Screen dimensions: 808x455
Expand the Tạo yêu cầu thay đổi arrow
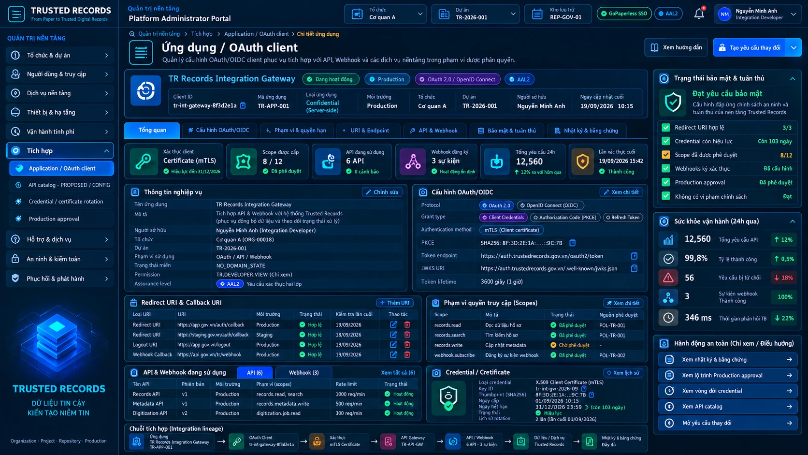(794, 47)
